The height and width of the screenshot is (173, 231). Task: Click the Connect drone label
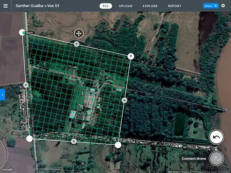(194, 158)
